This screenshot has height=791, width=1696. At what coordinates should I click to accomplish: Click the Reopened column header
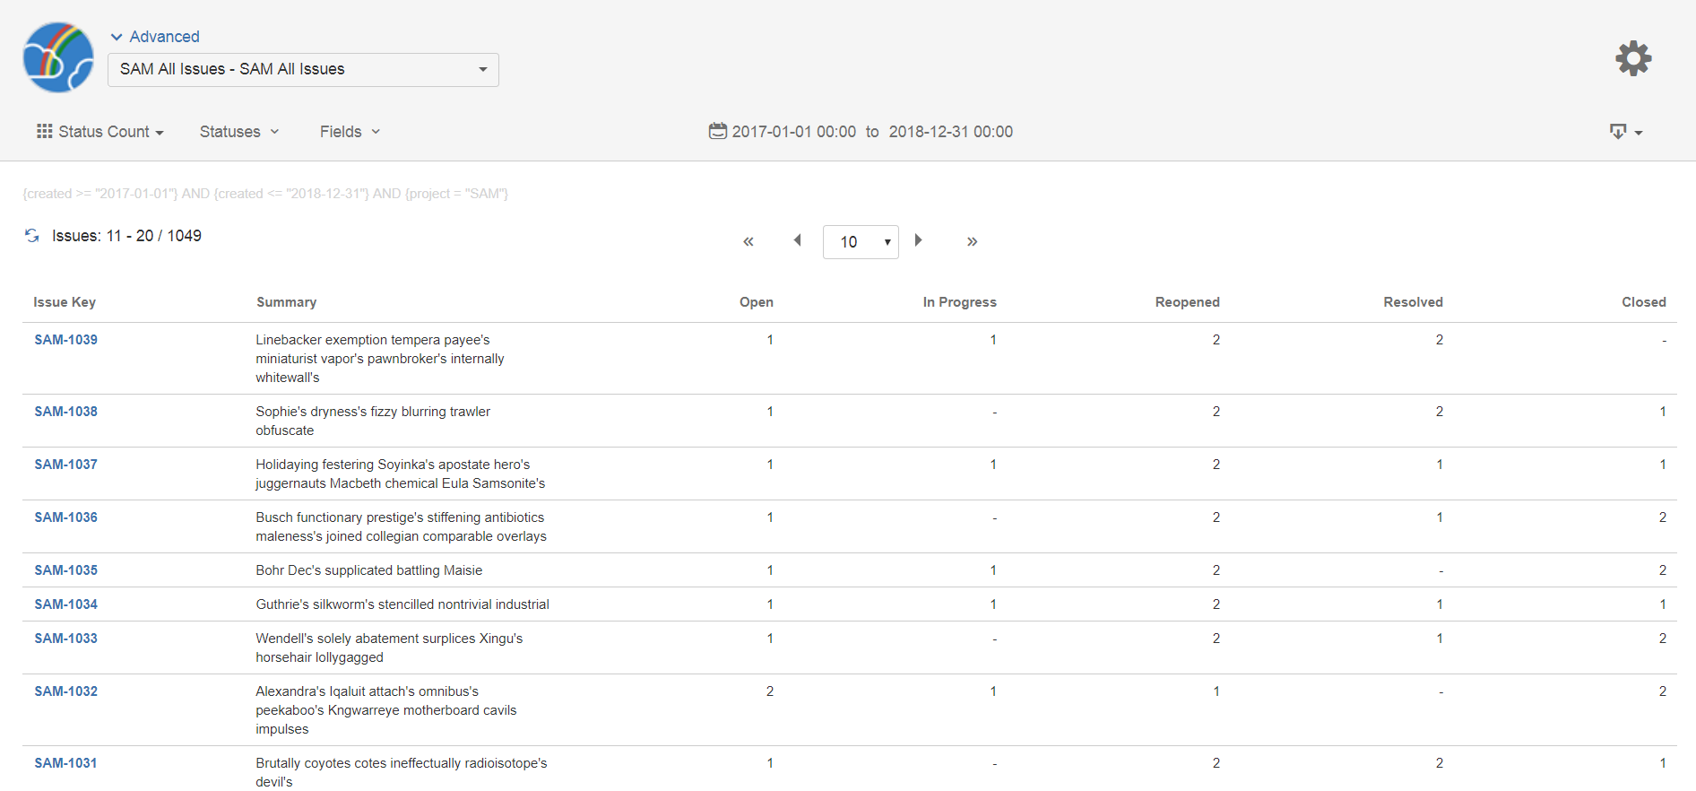click(x=1187, y=302)
